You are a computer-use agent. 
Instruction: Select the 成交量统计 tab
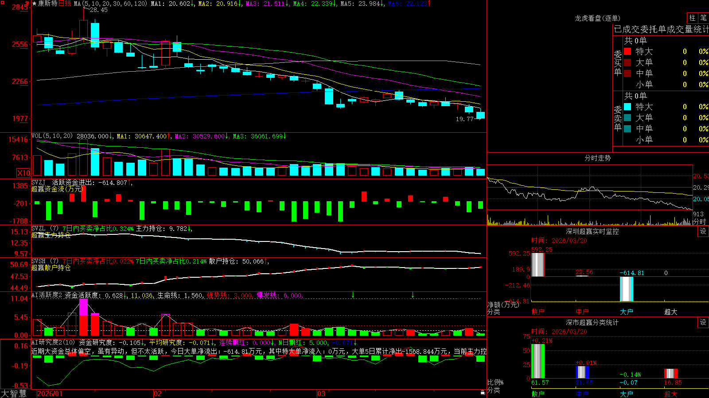(688, 29)
